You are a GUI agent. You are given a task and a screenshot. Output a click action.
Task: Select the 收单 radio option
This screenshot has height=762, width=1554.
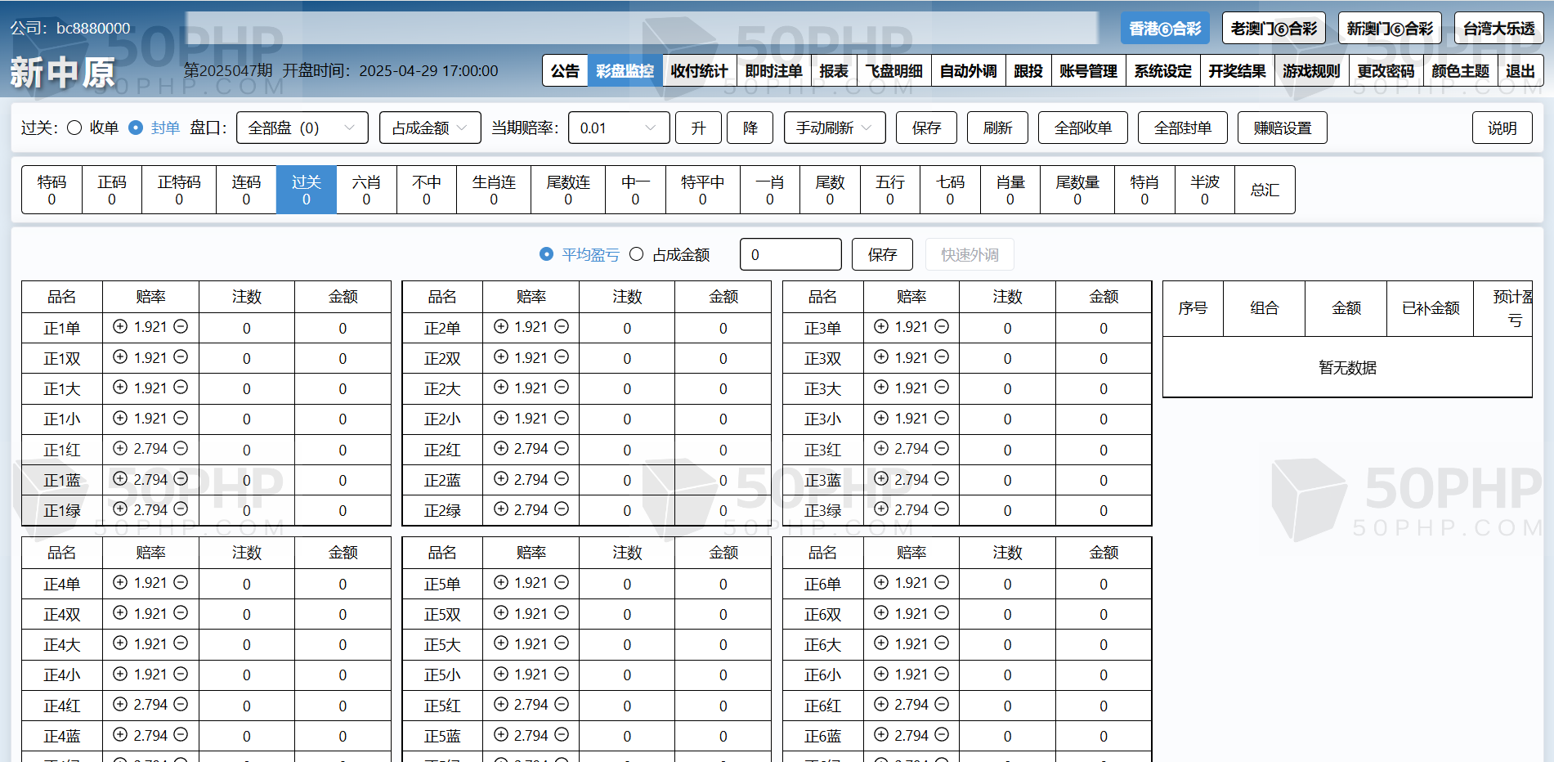[74, 128]
